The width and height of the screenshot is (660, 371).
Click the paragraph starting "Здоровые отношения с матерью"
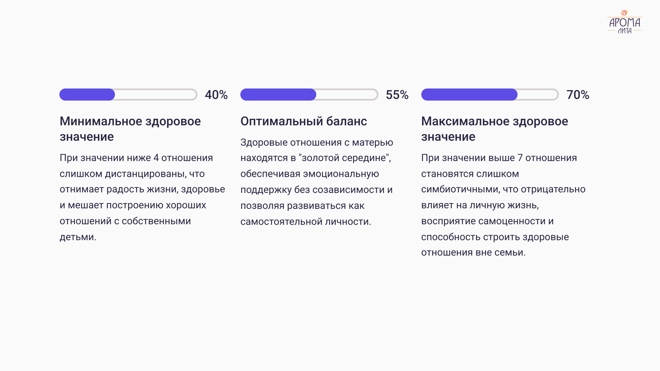316,182
